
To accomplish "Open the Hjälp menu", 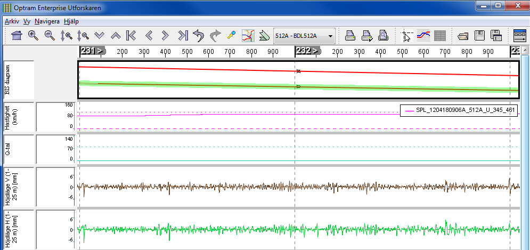I will [x=71, y=21].
